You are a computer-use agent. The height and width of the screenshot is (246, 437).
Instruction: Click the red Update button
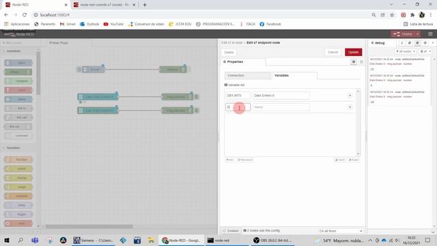tap(353, 52)
